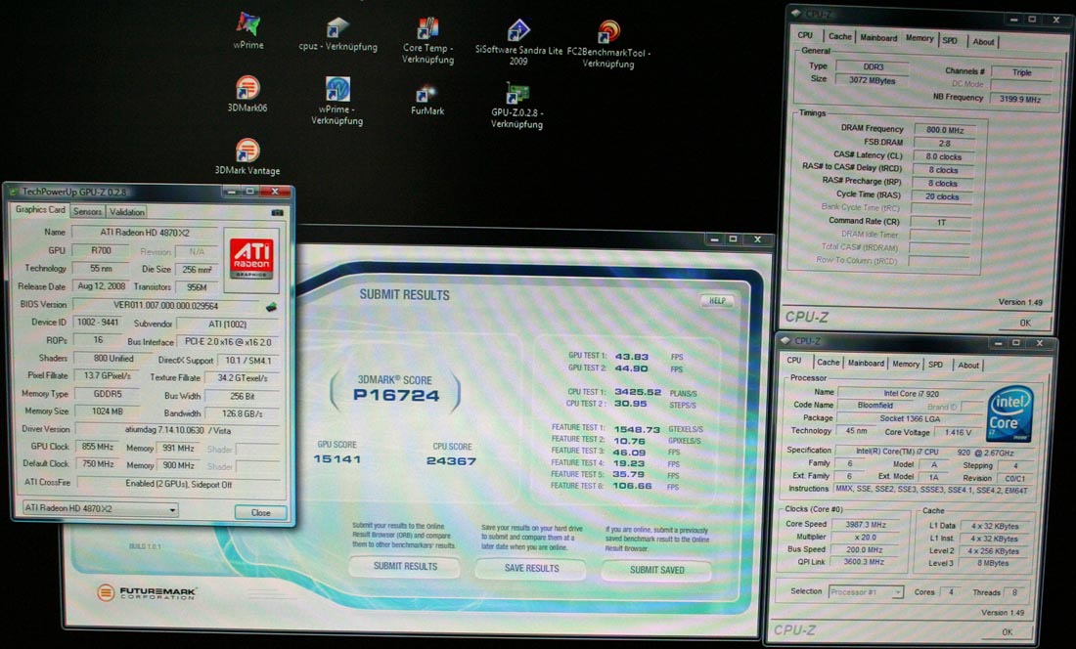Click QPI Link 3600.3 MHz field

864,561
